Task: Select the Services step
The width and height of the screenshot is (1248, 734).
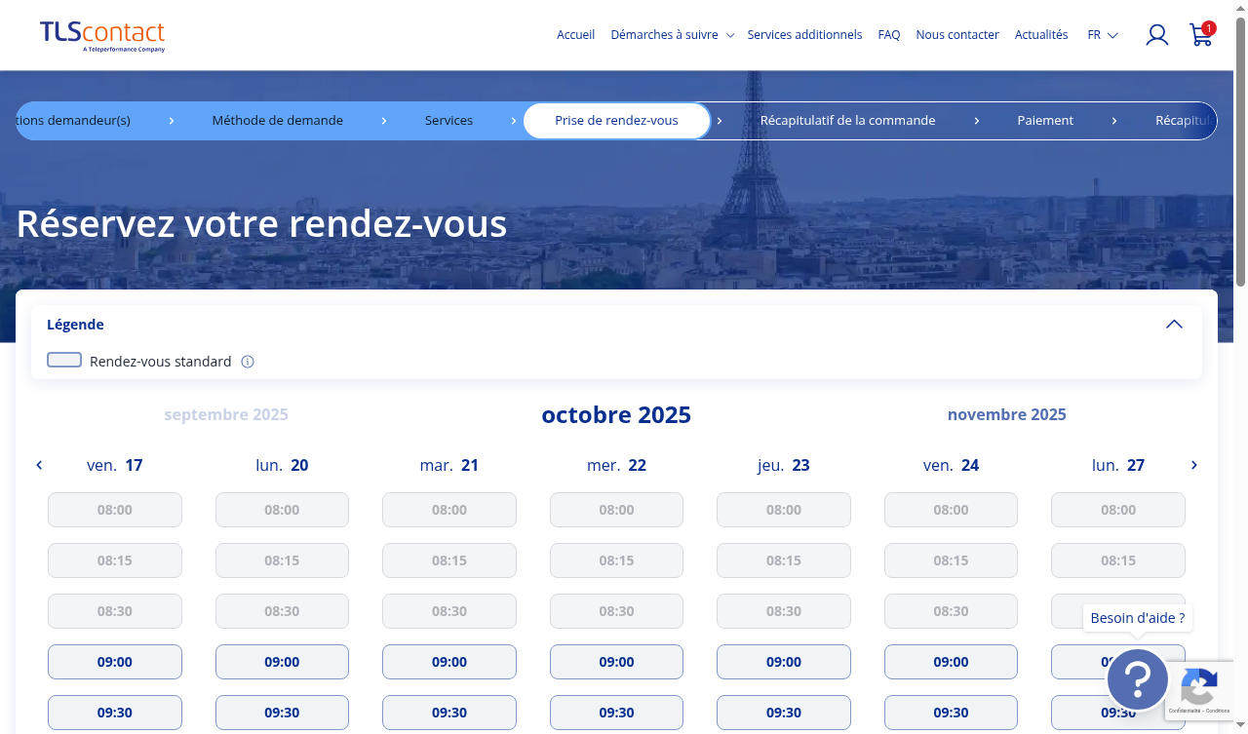Action: pyautogui.click(x=448, y=121)
